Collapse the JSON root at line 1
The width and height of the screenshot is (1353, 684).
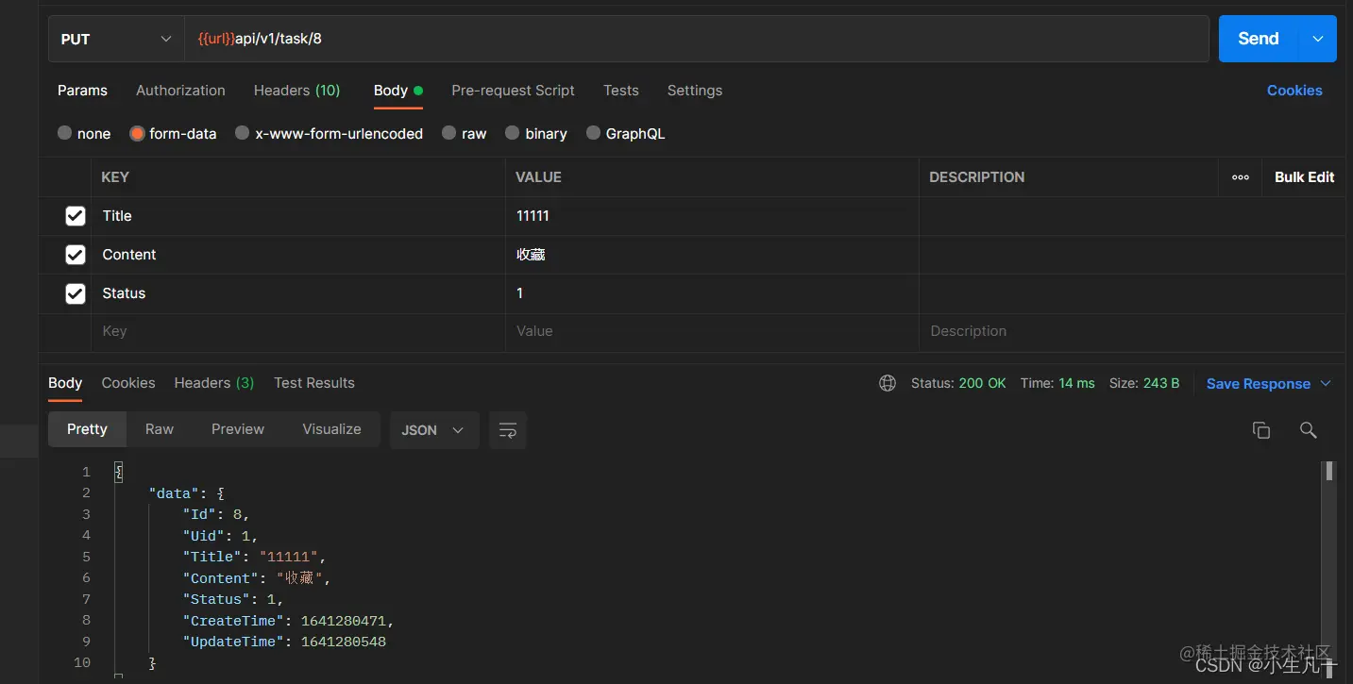tap(118, 472)
